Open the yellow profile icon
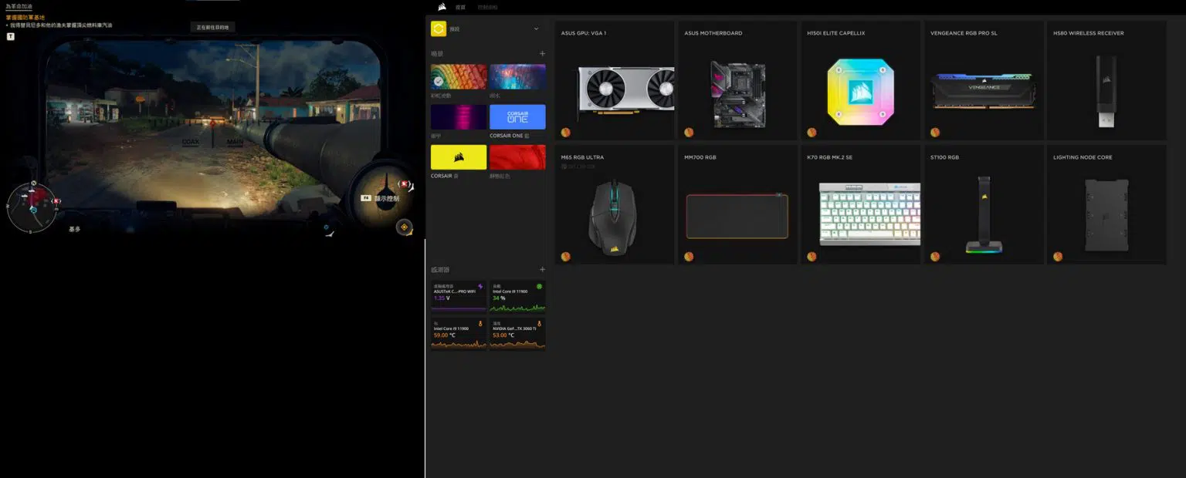 coord(439,29)
